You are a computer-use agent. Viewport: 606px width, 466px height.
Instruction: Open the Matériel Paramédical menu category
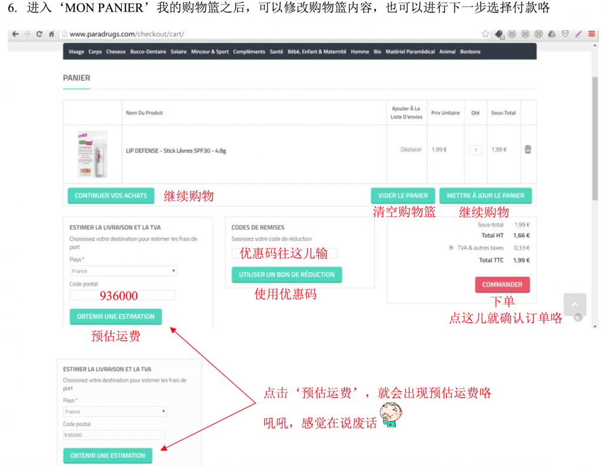(410, 52)
